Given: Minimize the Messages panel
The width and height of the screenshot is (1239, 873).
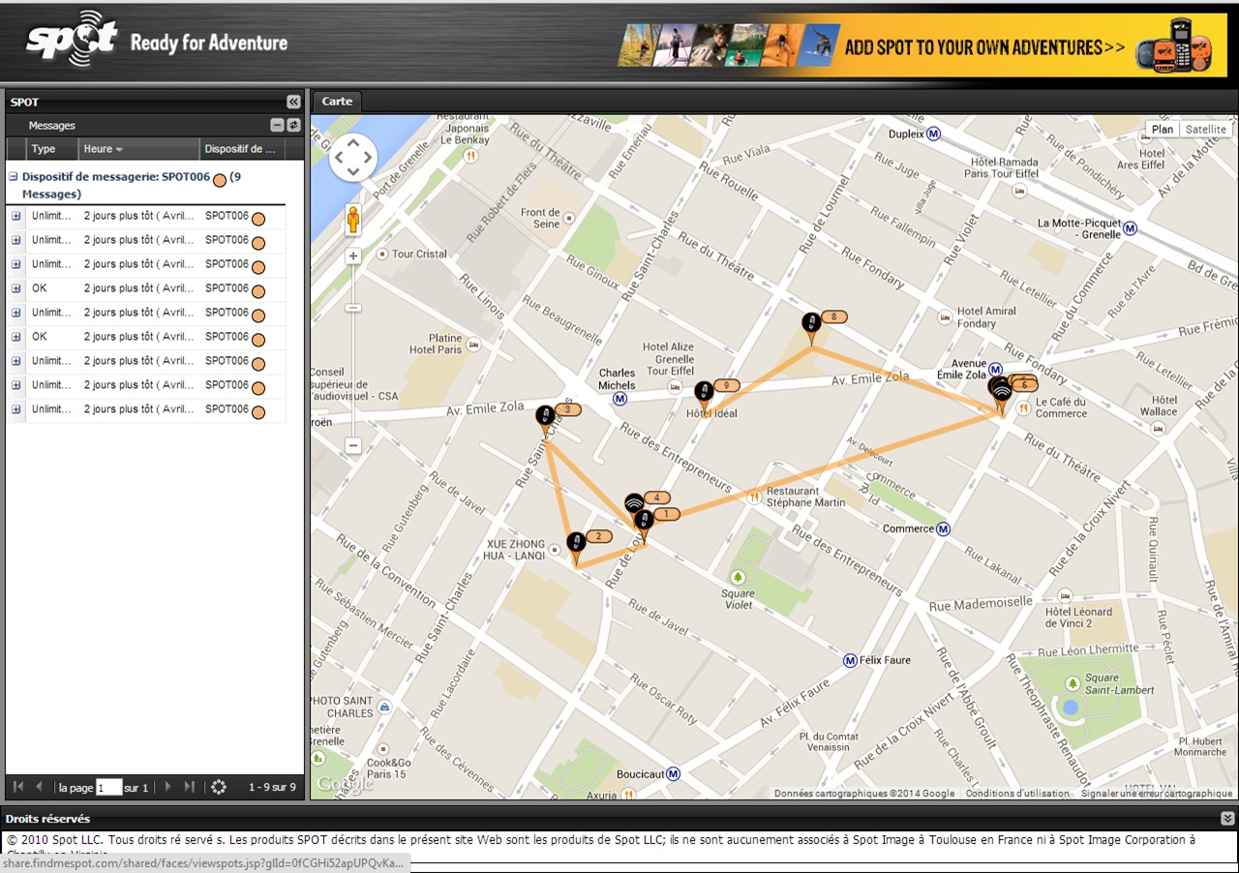Looking at the screenshot, I should (277, 125).
